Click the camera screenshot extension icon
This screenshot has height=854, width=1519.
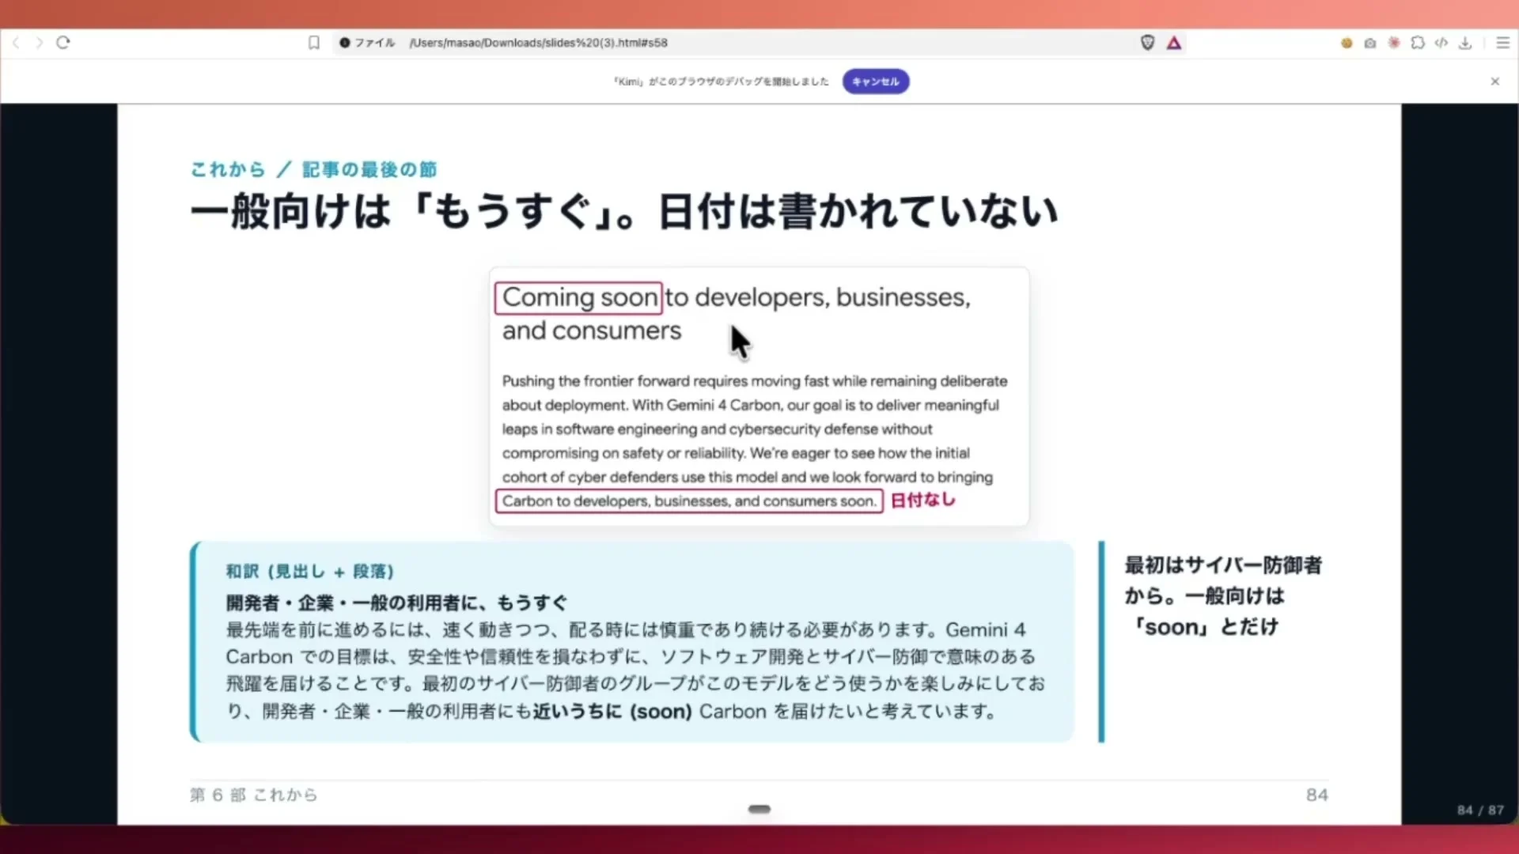(1370, 43)
